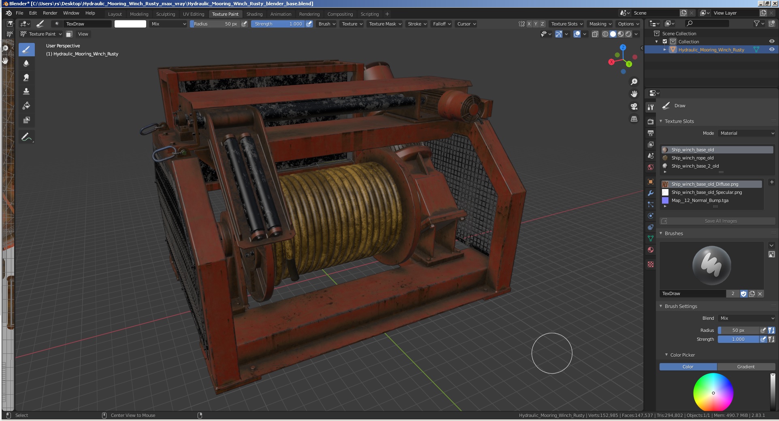779x421 pixels.
Task: Collapse the Brush Settings panel
Action: 661,306
